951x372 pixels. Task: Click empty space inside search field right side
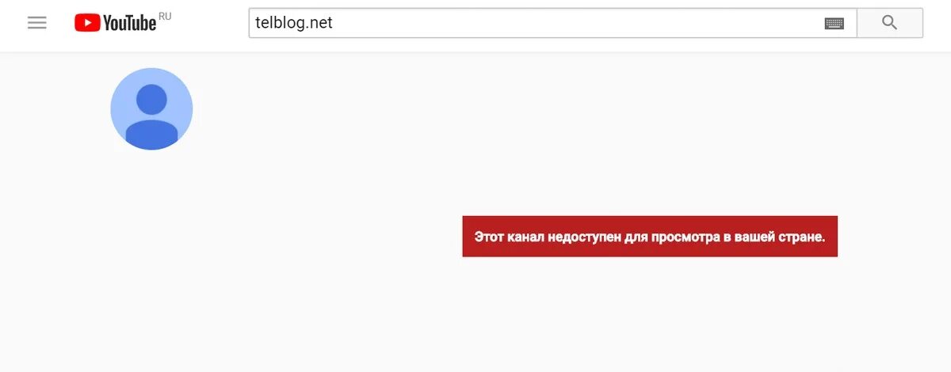point(579,23)
